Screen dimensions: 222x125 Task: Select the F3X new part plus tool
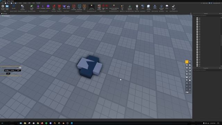187,74
